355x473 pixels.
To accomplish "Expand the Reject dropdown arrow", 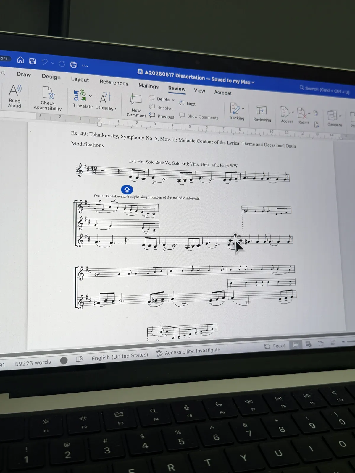I will click(309, 114).
